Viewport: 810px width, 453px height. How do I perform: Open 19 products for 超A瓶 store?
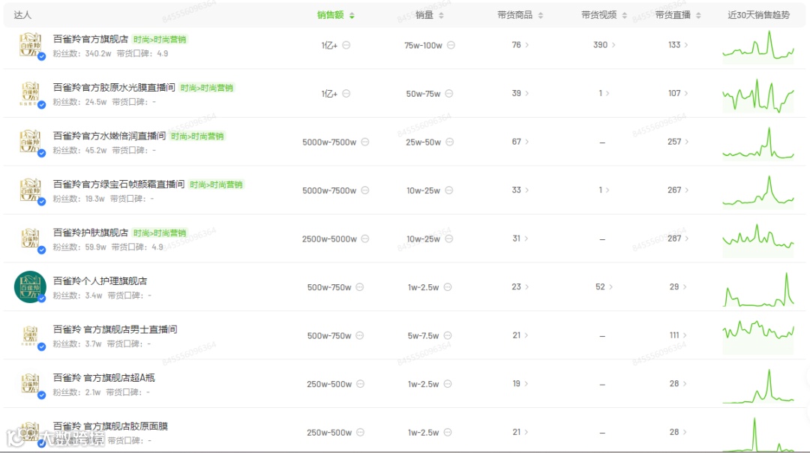[x=520, y=384]
